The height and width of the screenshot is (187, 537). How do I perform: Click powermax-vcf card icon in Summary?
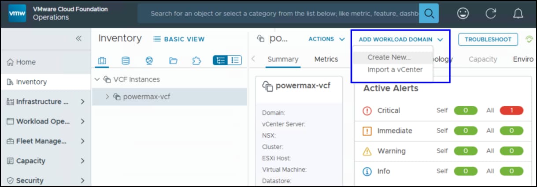(267, 86)
